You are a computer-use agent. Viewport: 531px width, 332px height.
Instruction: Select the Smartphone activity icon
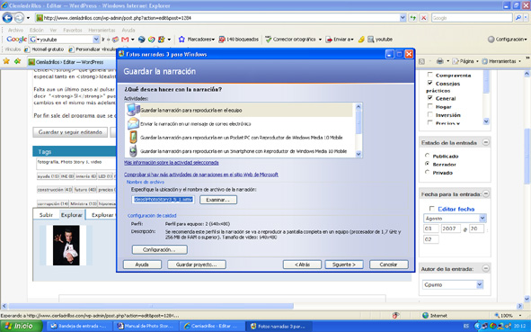[x=133, y=151]
